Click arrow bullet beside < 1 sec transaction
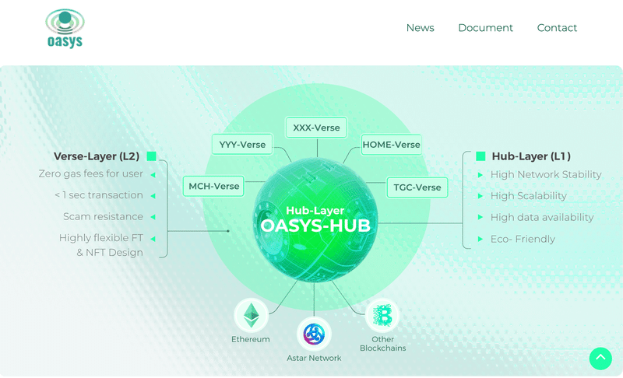This screenshot has width=623, height=378. pyautogui.click(x=153, y=196)
